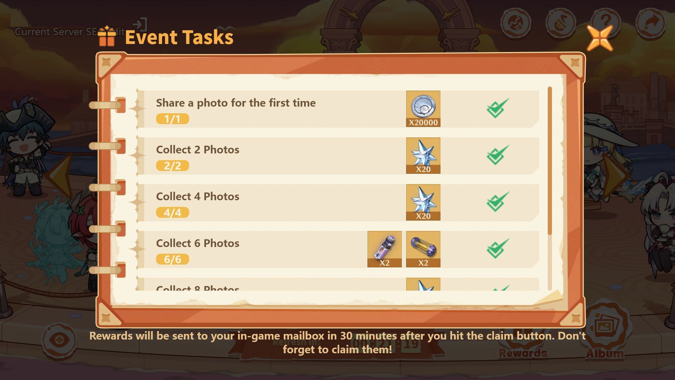Click the X20000 coin reward icon

pos(423,109)
